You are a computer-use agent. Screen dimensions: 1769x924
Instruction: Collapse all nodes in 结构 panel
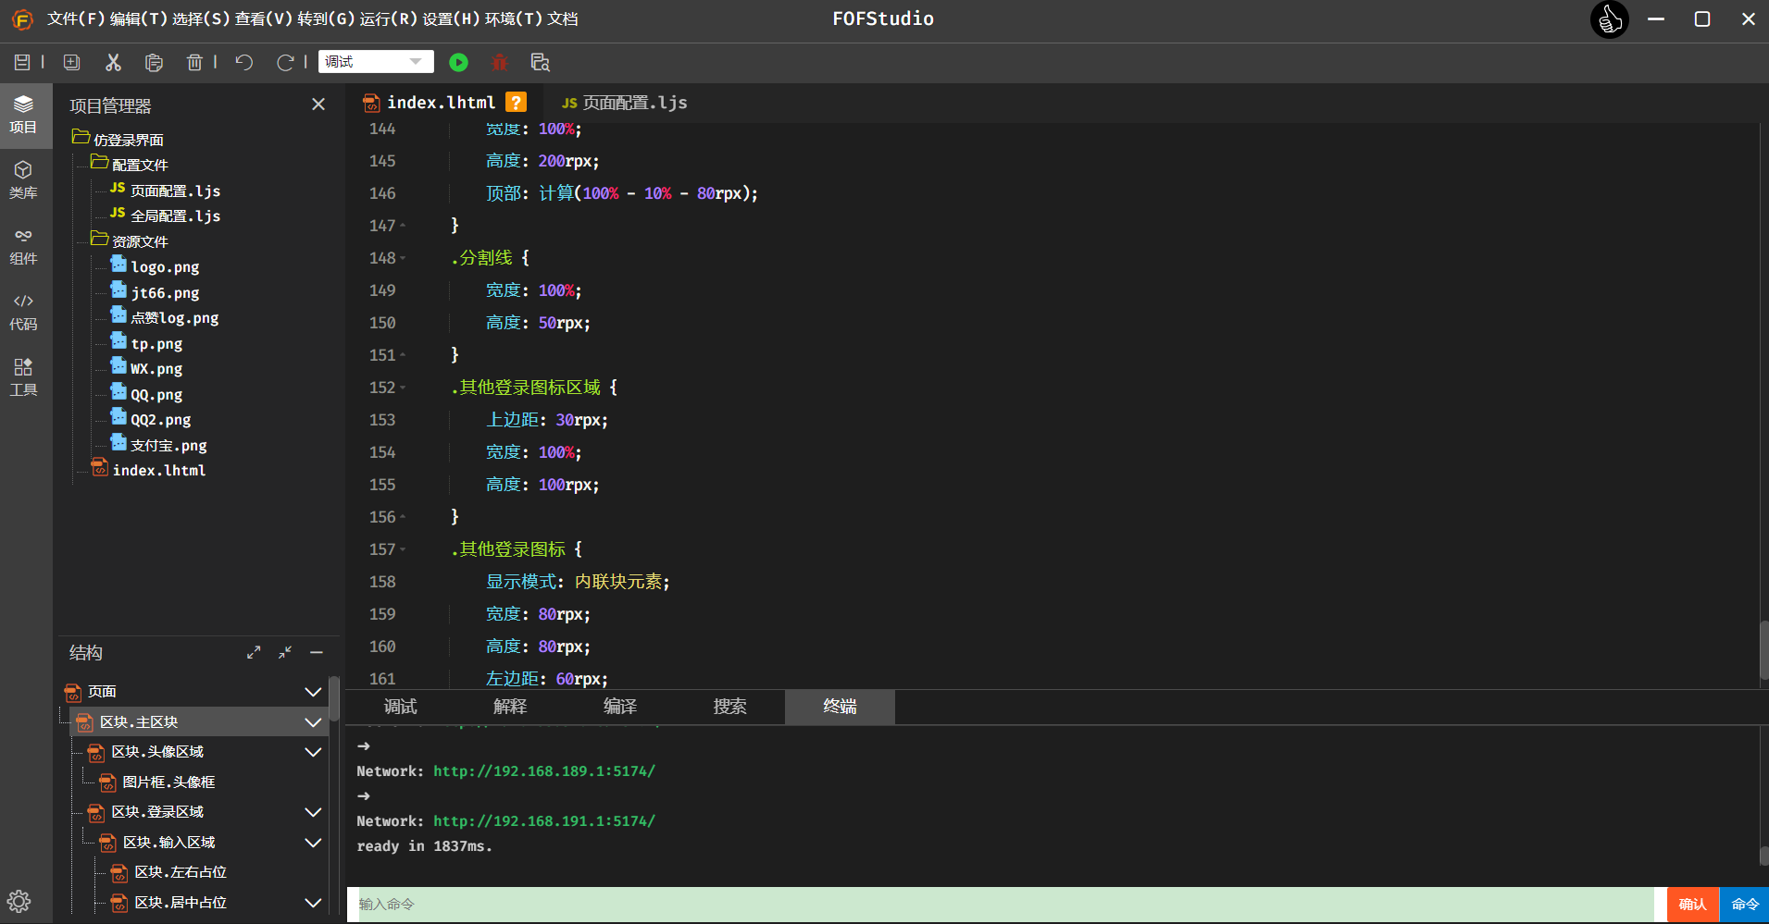tap(285, 652)
